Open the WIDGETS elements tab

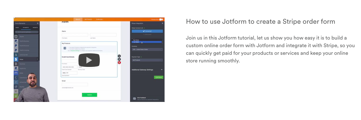(x=35, y=28)
